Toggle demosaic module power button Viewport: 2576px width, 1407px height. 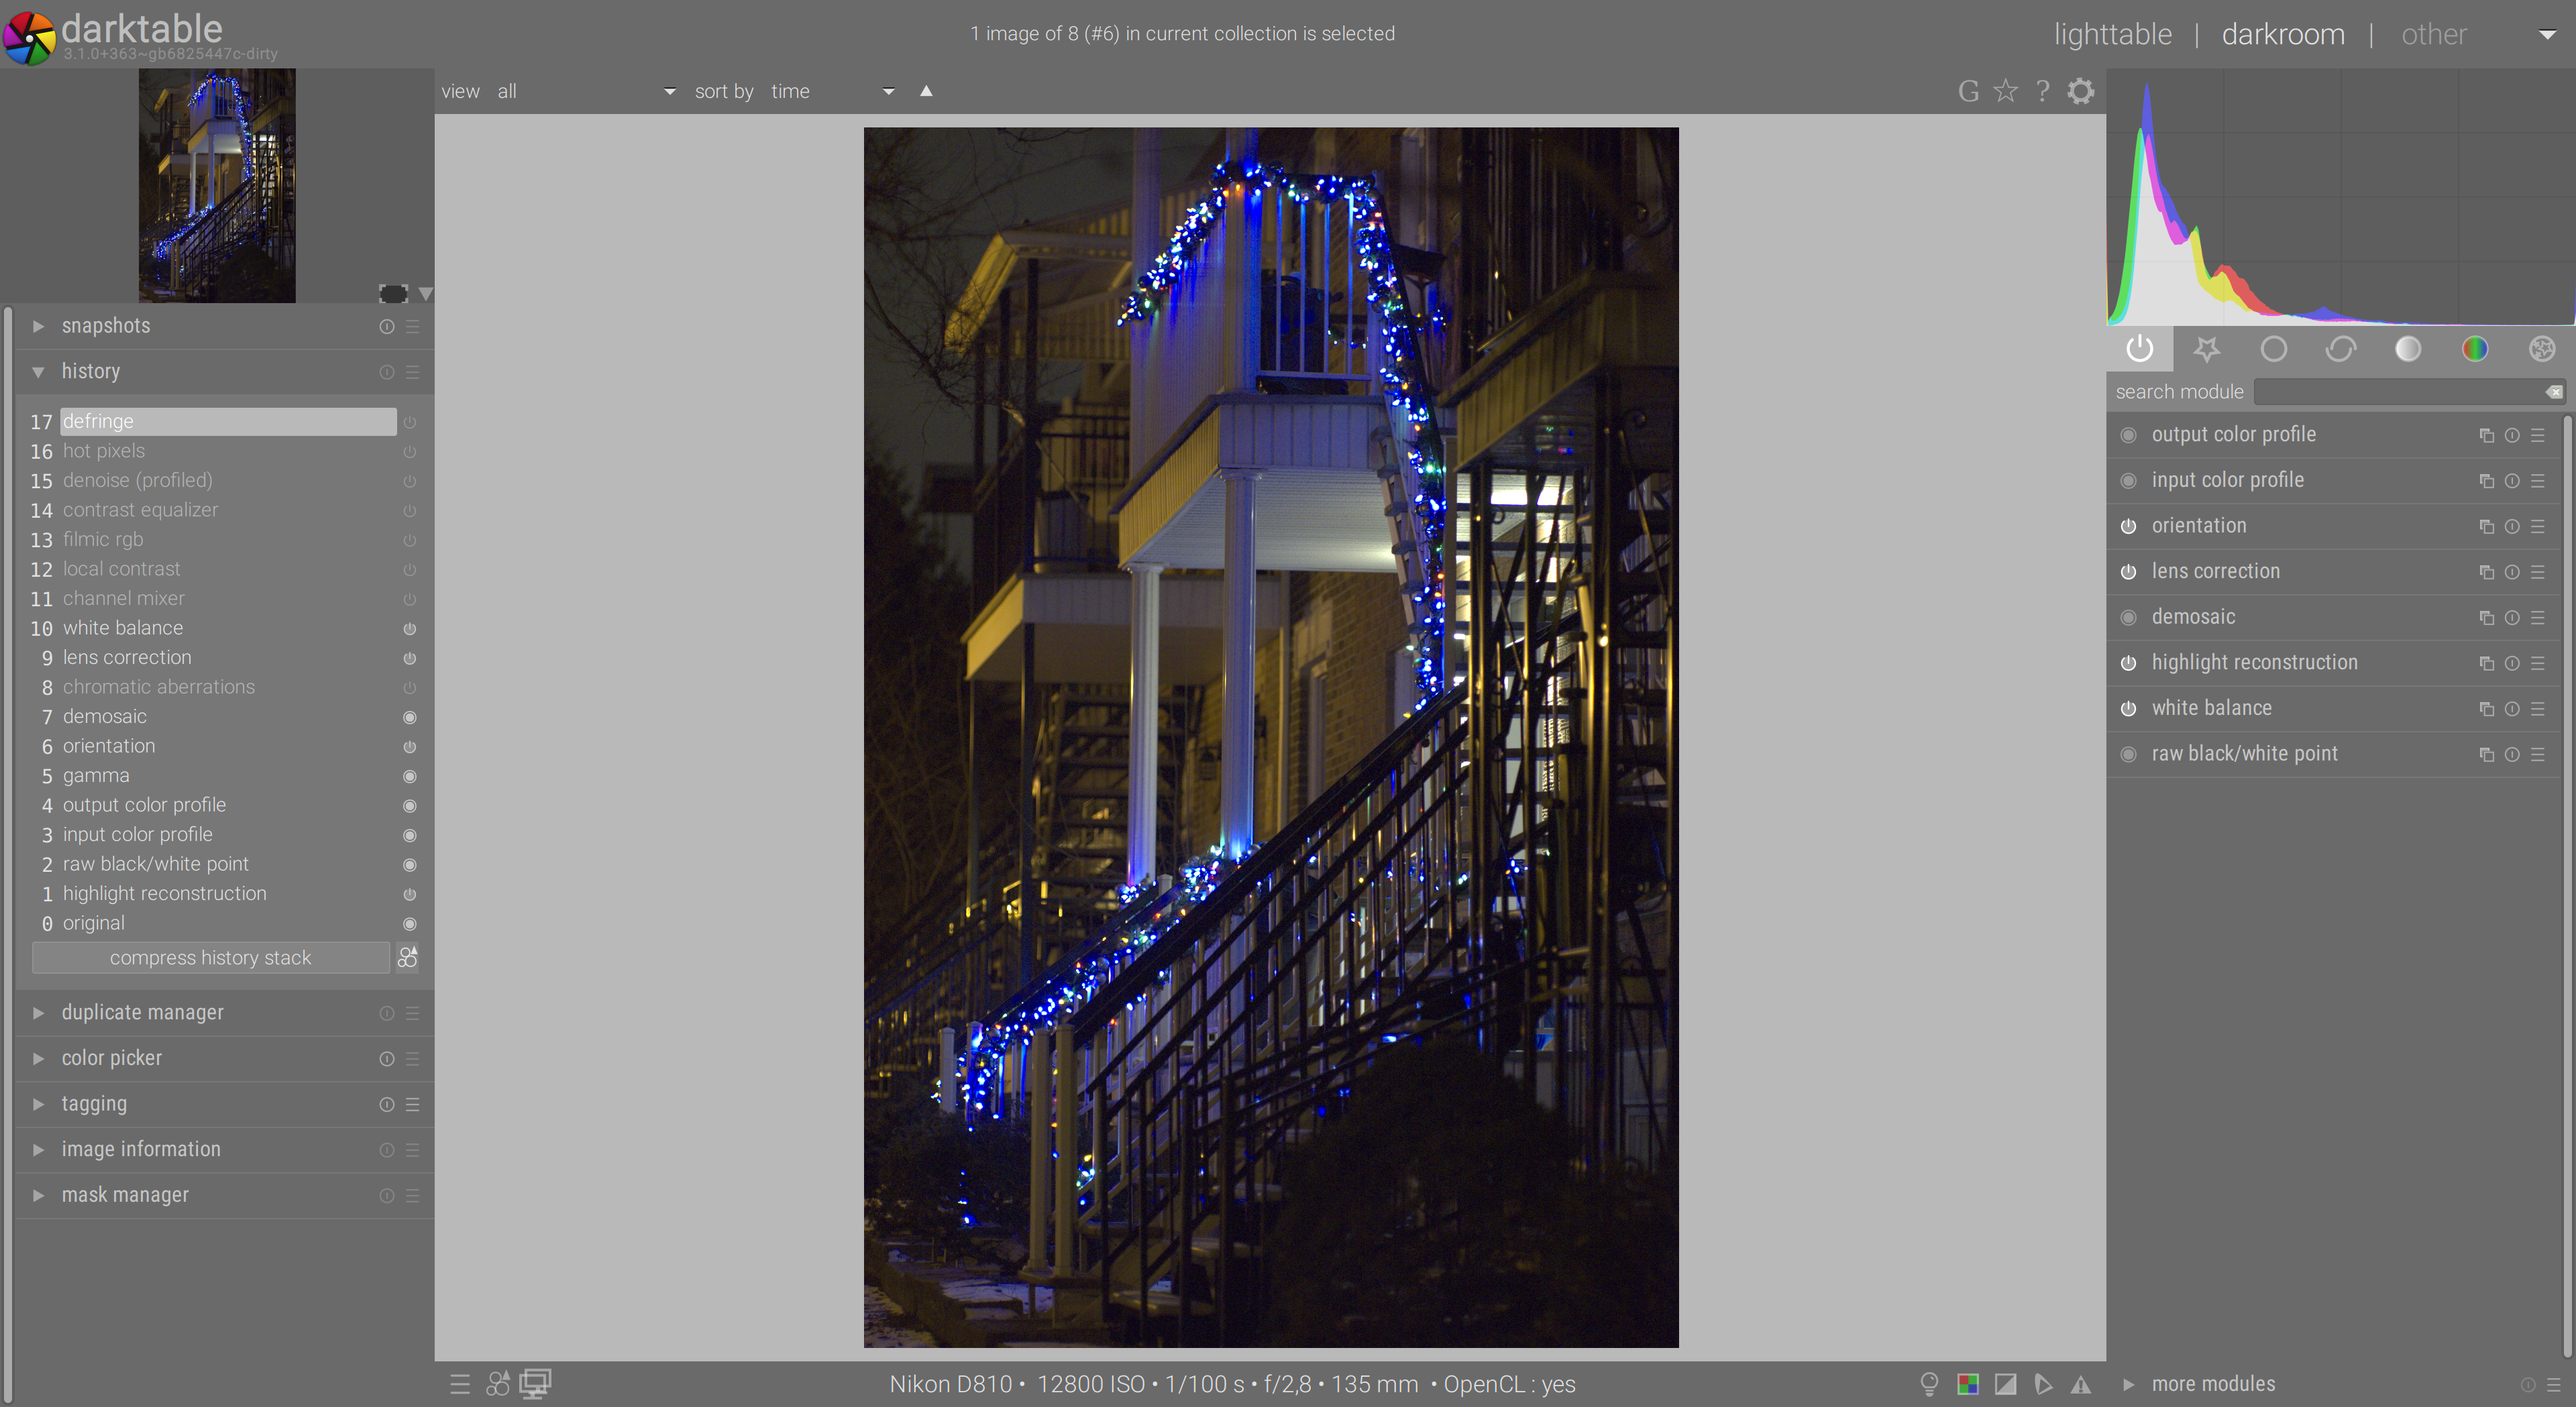click(2128, 617)
